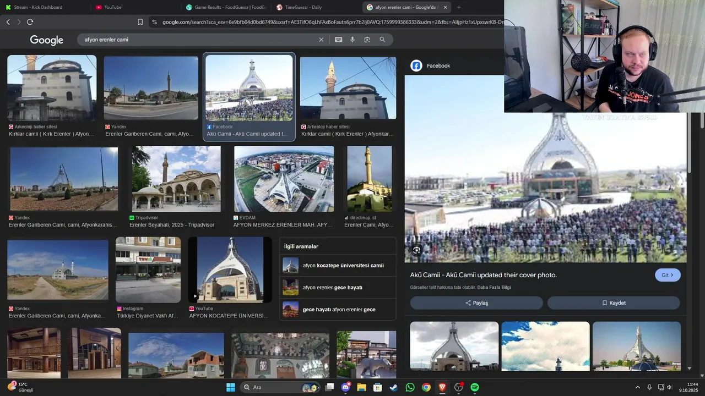Open taskbar search box labeled Ara
Viewport: 705px width, 396px height.
(281, 387)
